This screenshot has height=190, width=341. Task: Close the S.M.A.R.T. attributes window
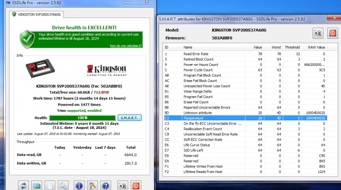334,18
